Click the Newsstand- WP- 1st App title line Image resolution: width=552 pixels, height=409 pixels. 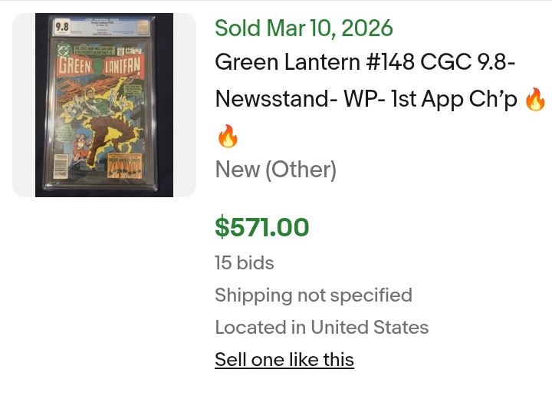366,99
